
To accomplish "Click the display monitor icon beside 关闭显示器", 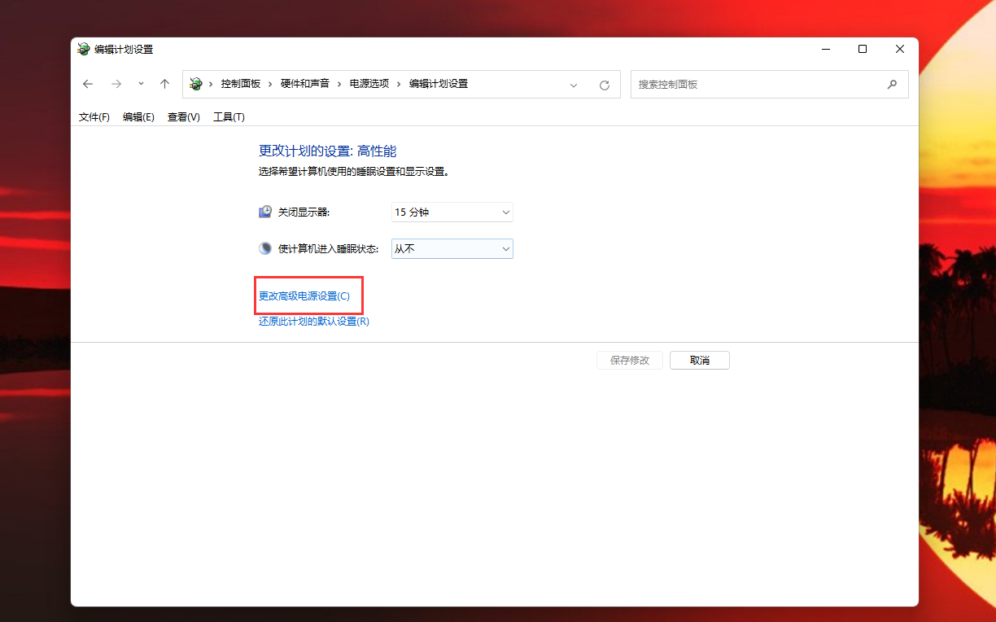I will (264, 211).
